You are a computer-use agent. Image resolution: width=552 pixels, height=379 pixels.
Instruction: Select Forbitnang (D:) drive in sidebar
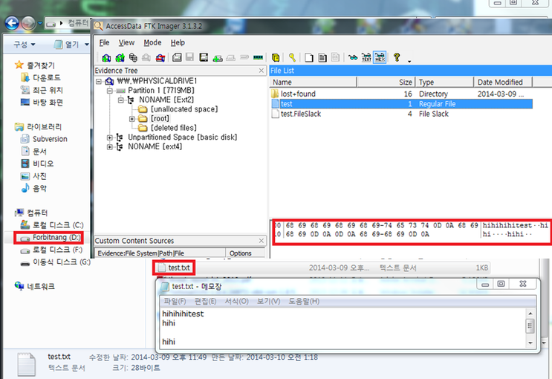51,237
